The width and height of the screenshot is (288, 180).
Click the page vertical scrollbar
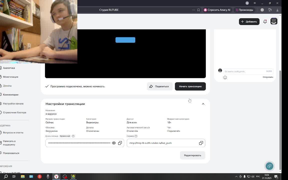click(x=280, y=120)
